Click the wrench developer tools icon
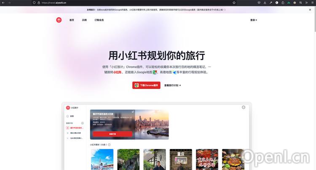The image size is (316, 170). 270,3
